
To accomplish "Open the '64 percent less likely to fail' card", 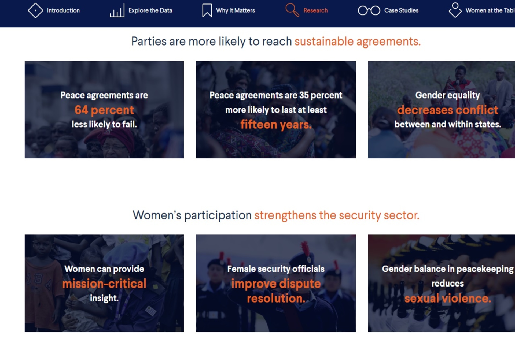I will tap(104, 110).
